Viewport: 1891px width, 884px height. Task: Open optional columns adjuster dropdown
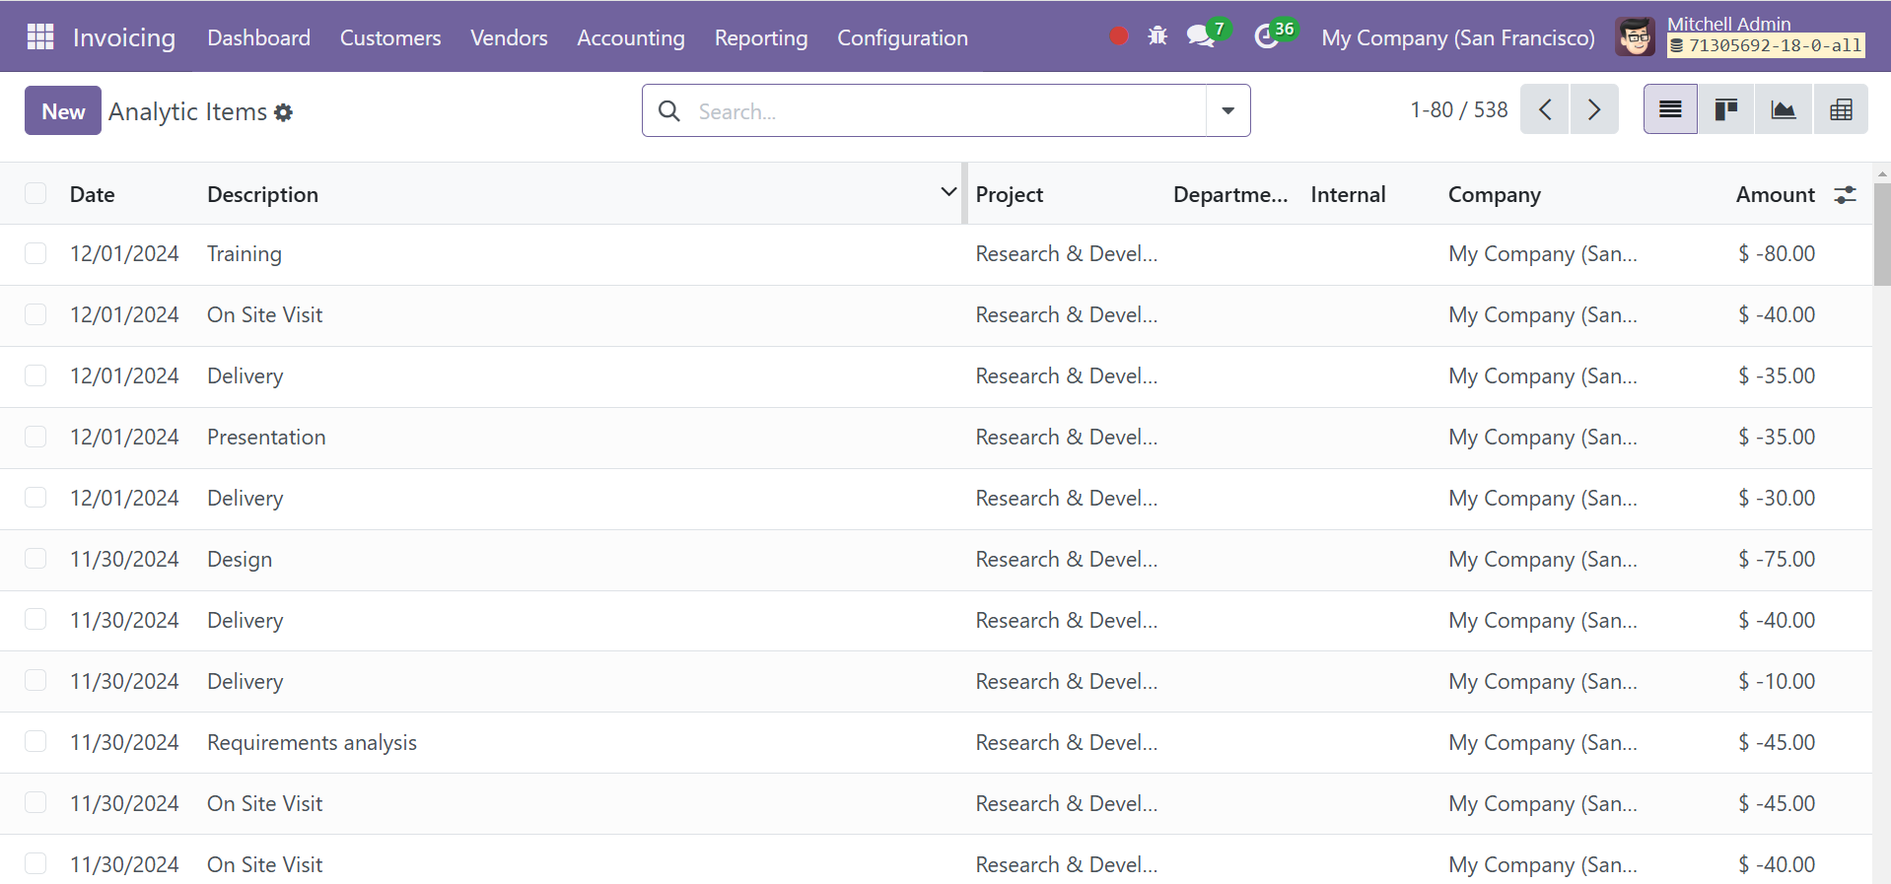1845,195
